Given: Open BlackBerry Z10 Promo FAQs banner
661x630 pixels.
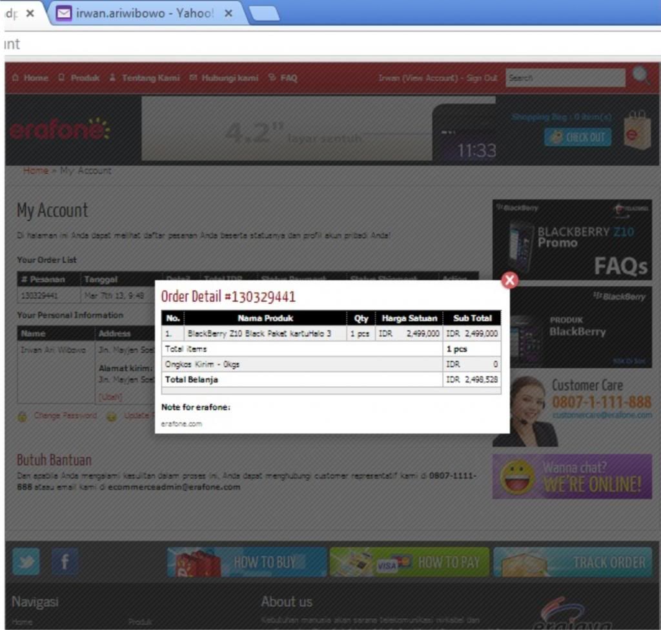Looking at the screenshot, I should 572,240.
